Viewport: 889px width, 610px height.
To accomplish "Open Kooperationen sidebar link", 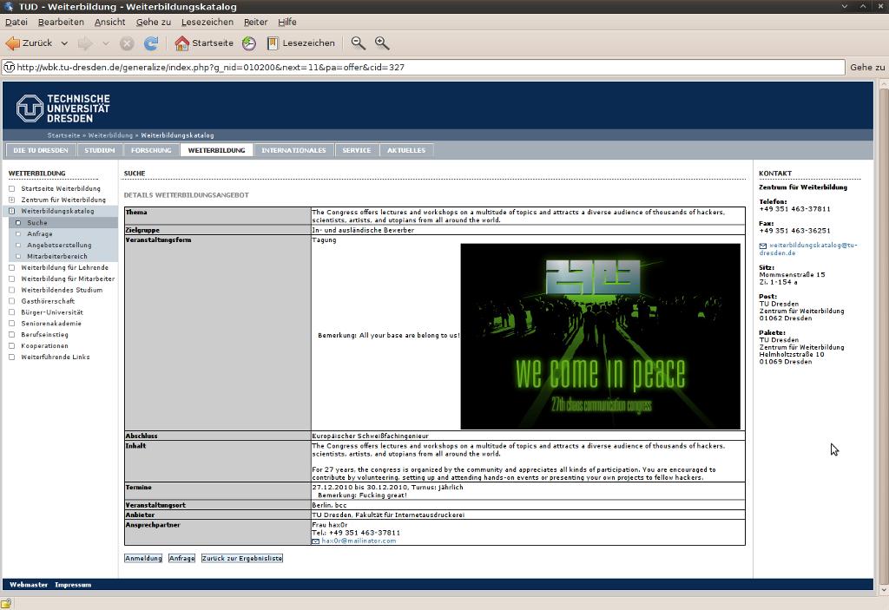I will coord(44,346).
